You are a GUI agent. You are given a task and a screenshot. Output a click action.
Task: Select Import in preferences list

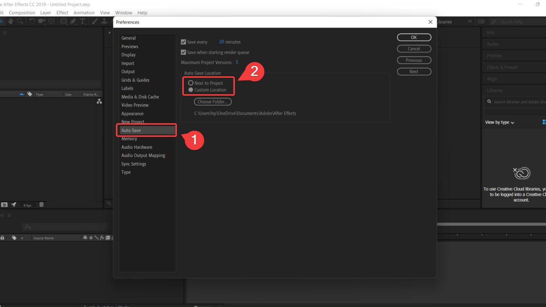tap(128, 63)
